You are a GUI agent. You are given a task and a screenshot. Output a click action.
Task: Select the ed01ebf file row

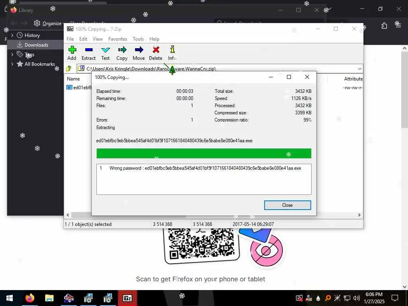point(79,87)
